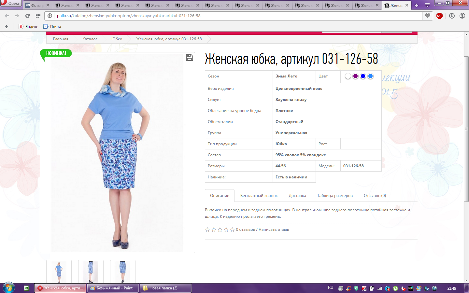Open the Kaspersky tray icon
Viewport: 469px width, 293px height.
coord(364,288)
